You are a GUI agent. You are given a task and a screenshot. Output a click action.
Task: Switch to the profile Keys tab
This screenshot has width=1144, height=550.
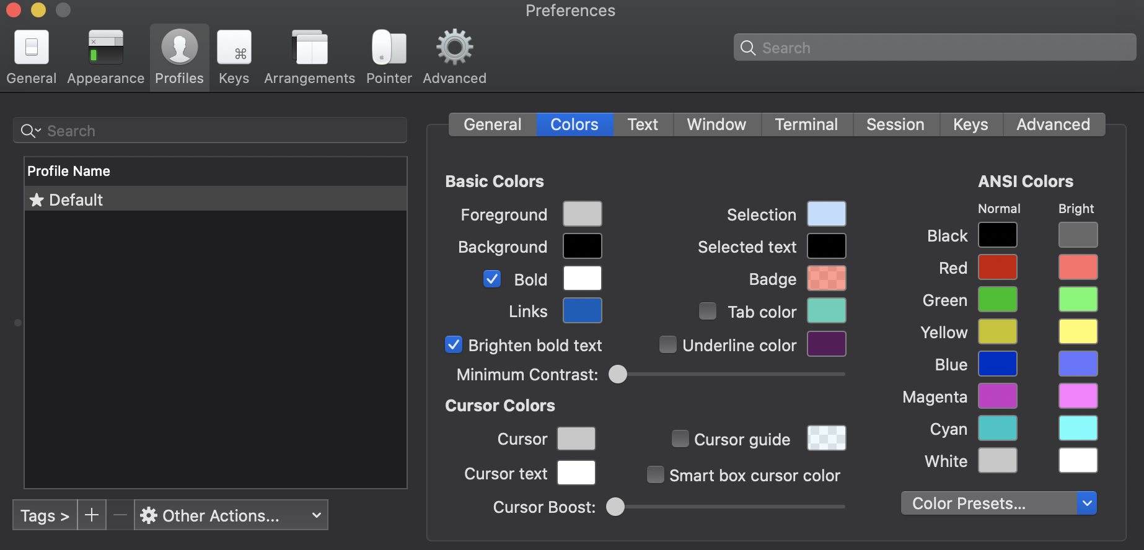(x=970, y=124)
